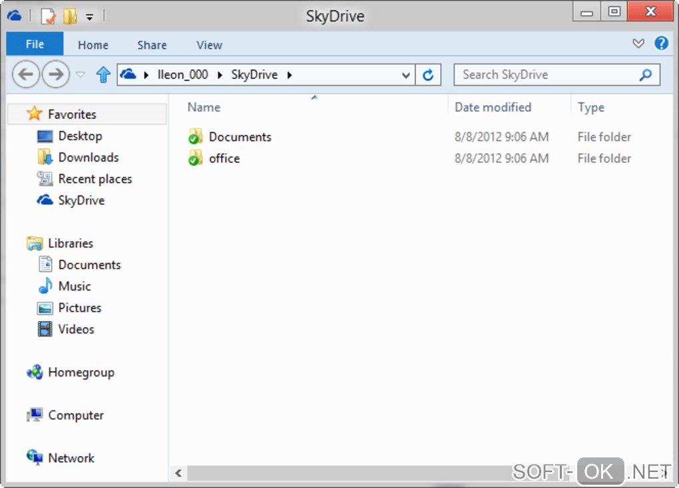Open previous locations address dropdown
Image resolution: width=679 pixels, height=488 pixels.
coord(406,75)
